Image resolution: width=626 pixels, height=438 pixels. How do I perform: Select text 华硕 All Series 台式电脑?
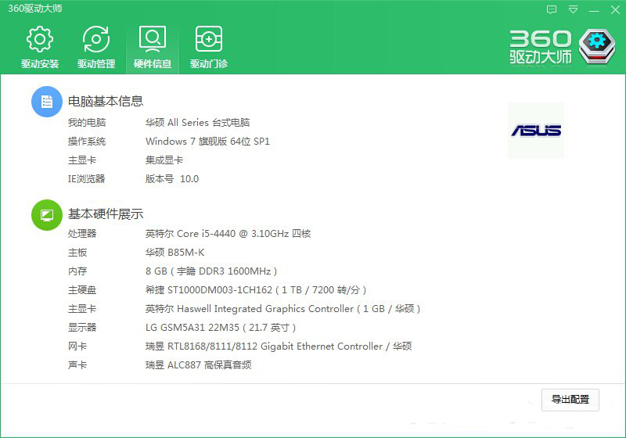[198, 123]
